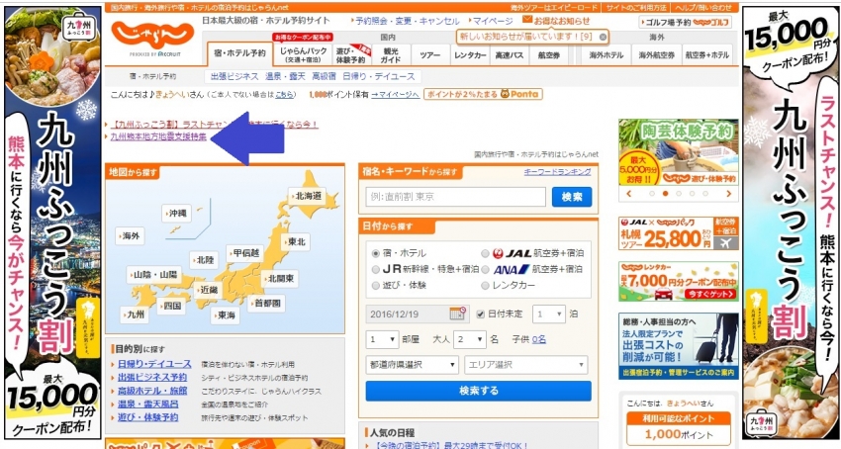This screenshot has width=841, height=449.
Task: Focus the 宿名・キーワード search field
Action: click(x=456, y=197)
